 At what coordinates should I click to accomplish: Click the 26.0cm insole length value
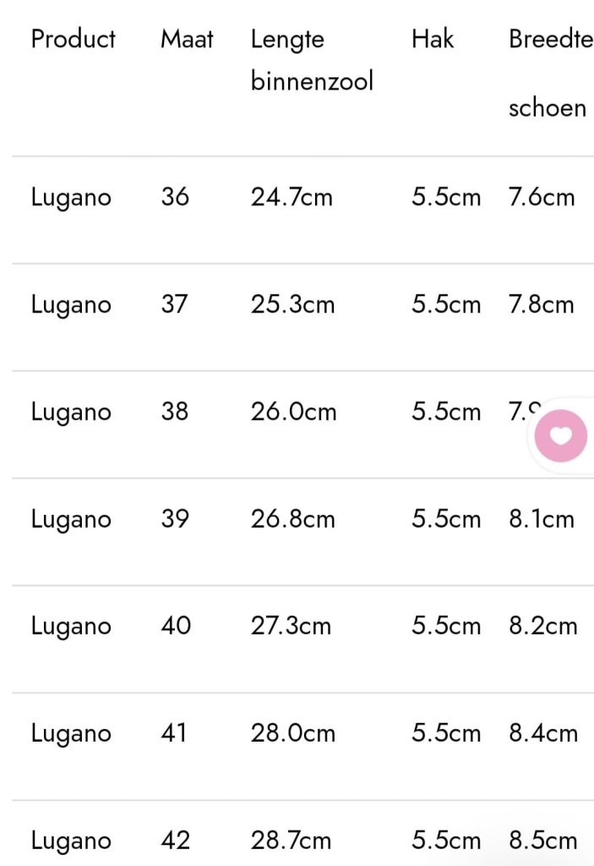coord(293,412)
